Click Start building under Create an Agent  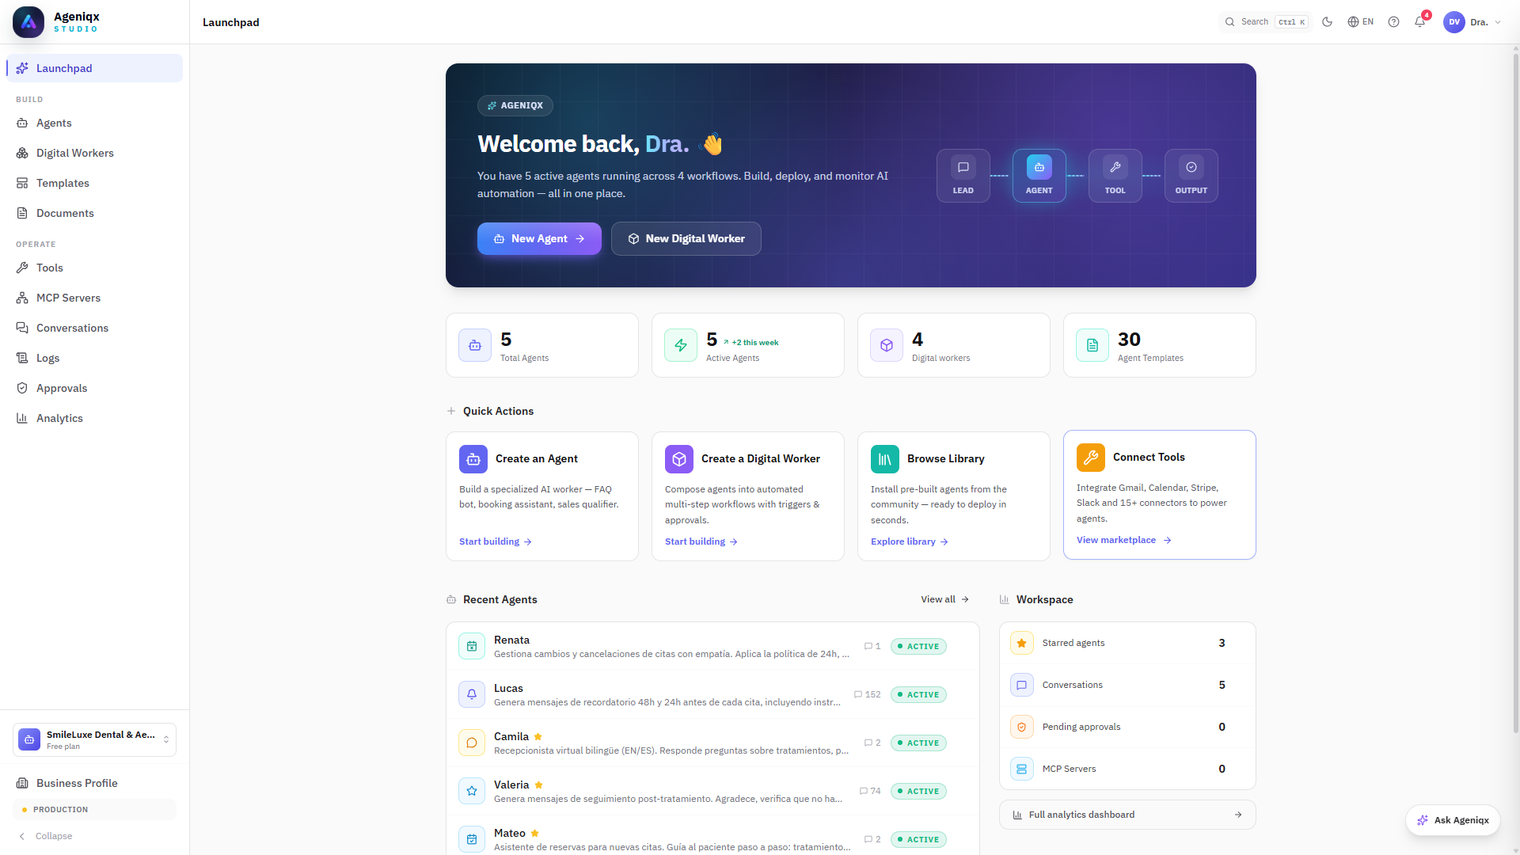pyautogui.click(x=496, y=541)
